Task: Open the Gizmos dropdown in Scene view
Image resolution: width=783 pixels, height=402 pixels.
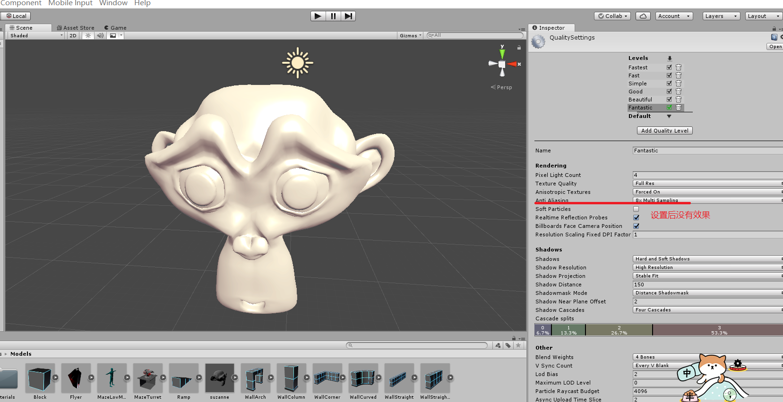Action: [x=410, y=35]
